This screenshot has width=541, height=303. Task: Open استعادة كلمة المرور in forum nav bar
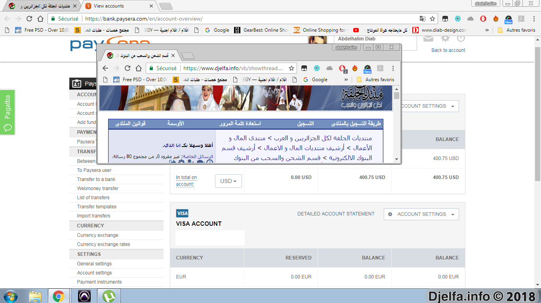pos(241,124)
